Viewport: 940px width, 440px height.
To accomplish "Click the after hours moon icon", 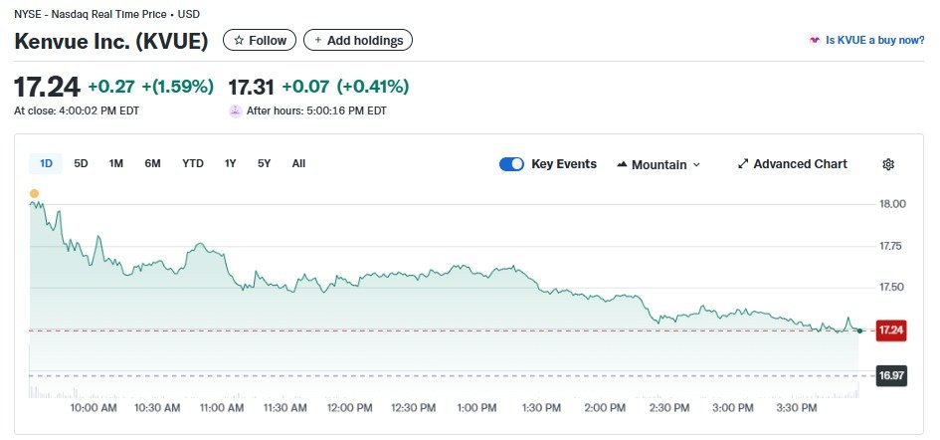I will coord(236,110).
